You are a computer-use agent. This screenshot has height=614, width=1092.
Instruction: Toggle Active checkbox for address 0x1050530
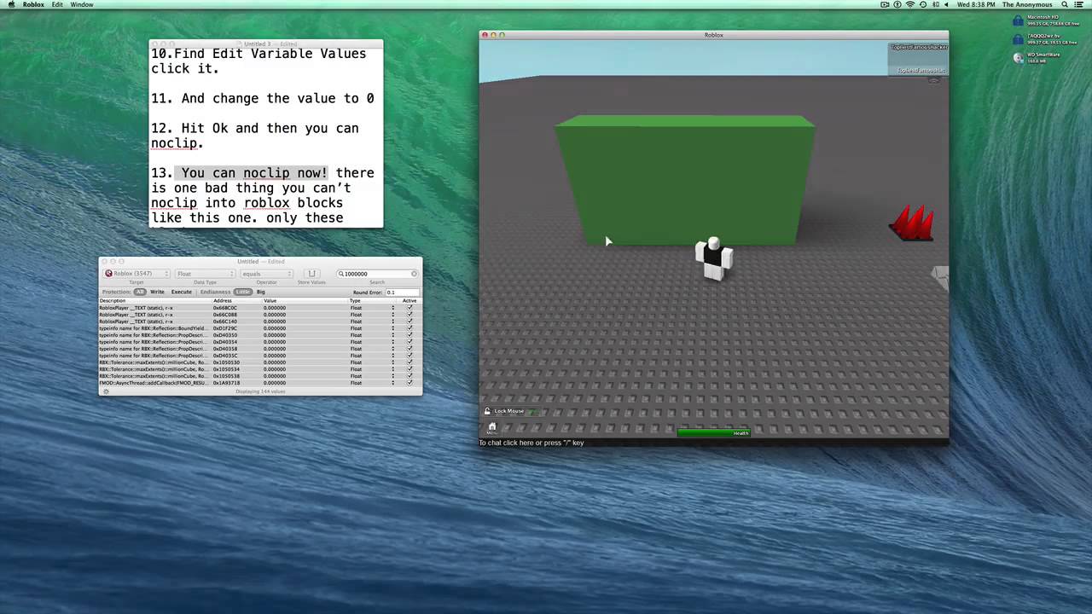pyautogui.click(x=409, y=362)
